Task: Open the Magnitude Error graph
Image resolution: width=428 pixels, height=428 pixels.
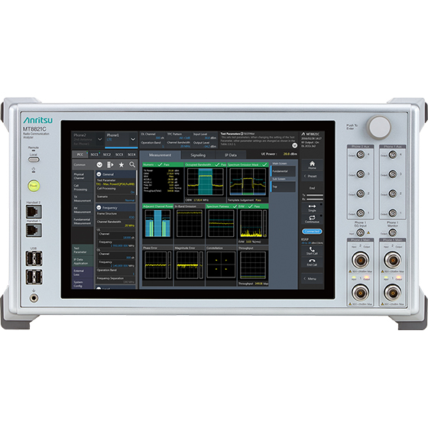Action: (190, 266)
